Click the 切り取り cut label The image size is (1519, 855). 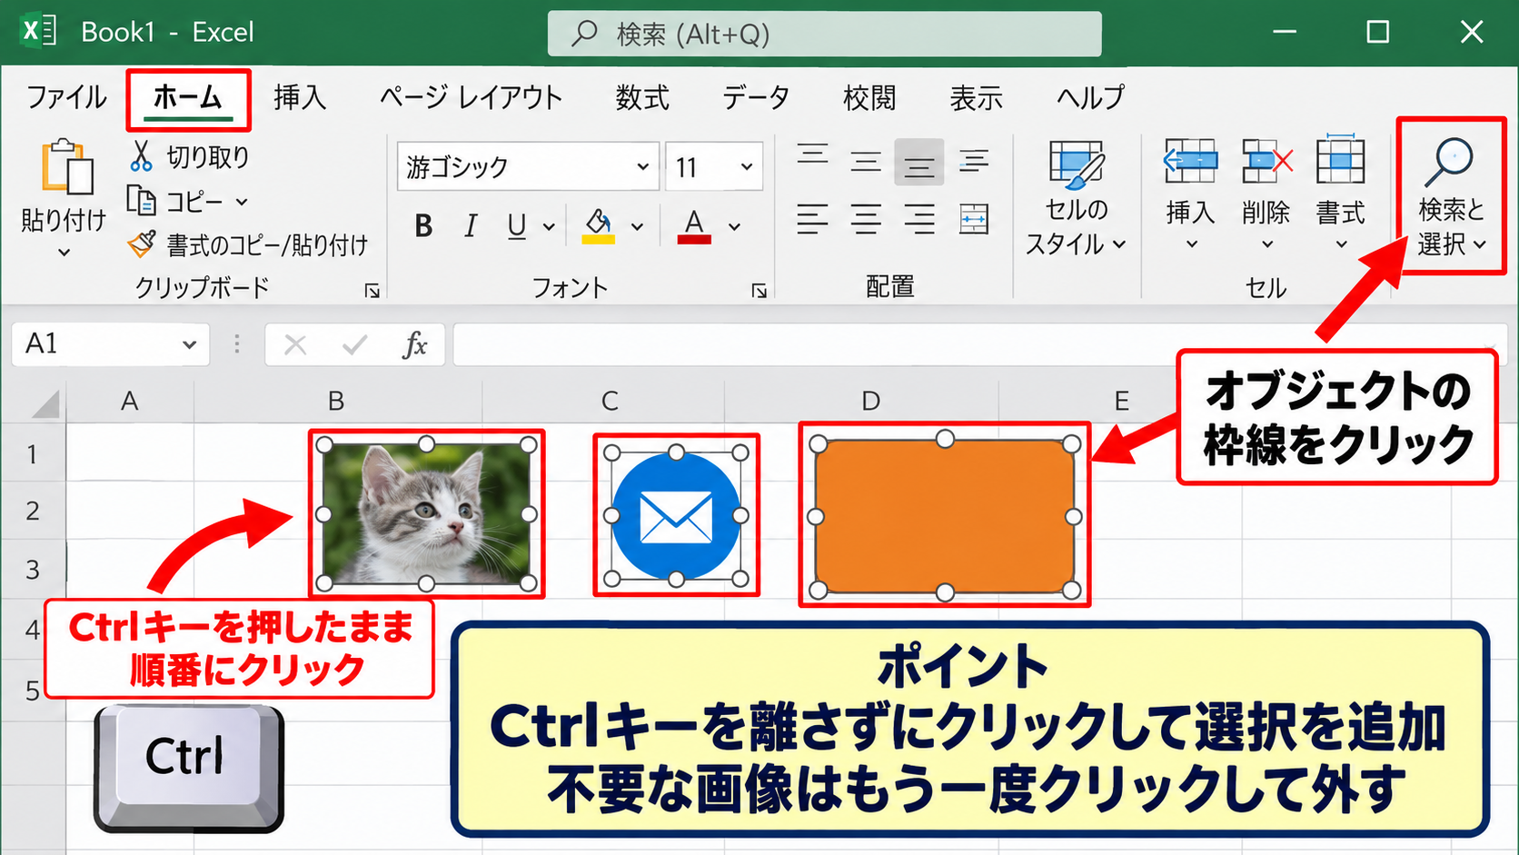click(208, 157)
